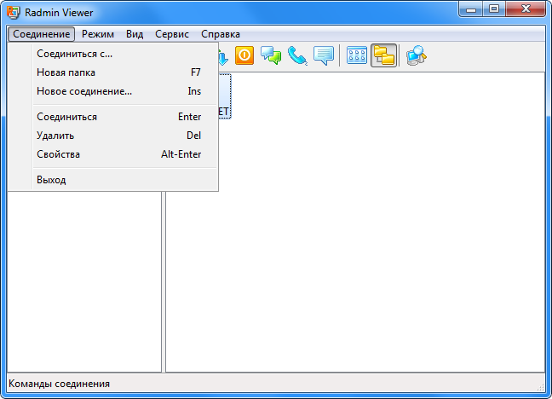Click the scan network magnifier icon
The height and width of the screenshot is (399, 552).
416,55
